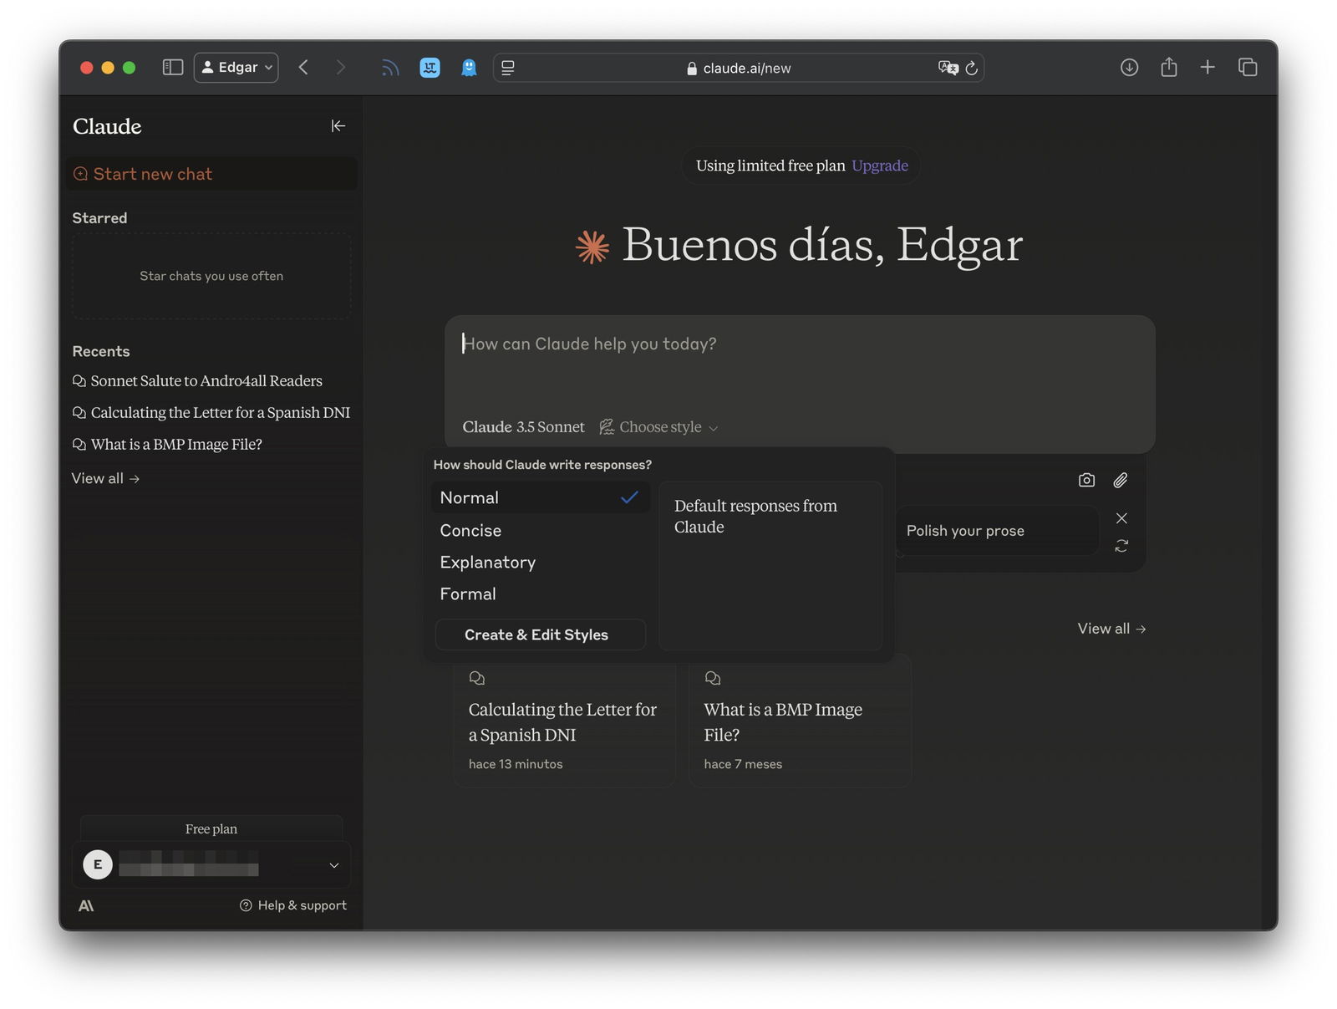Viewport: 1337px width, 1009px height.
Task: Attach a file with the paperclip icon
Action: tap(1121, 480)
